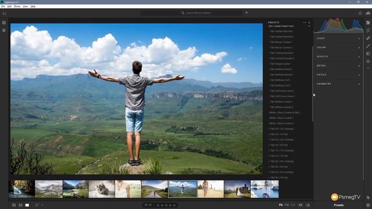Click the Share icon in top bar
The width and height of the screenshot is (372, 209).
point(360,13)
